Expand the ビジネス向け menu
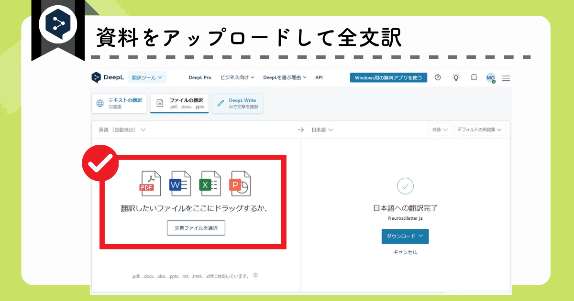This screenshot has width=574, height=301. coord(237,77)
